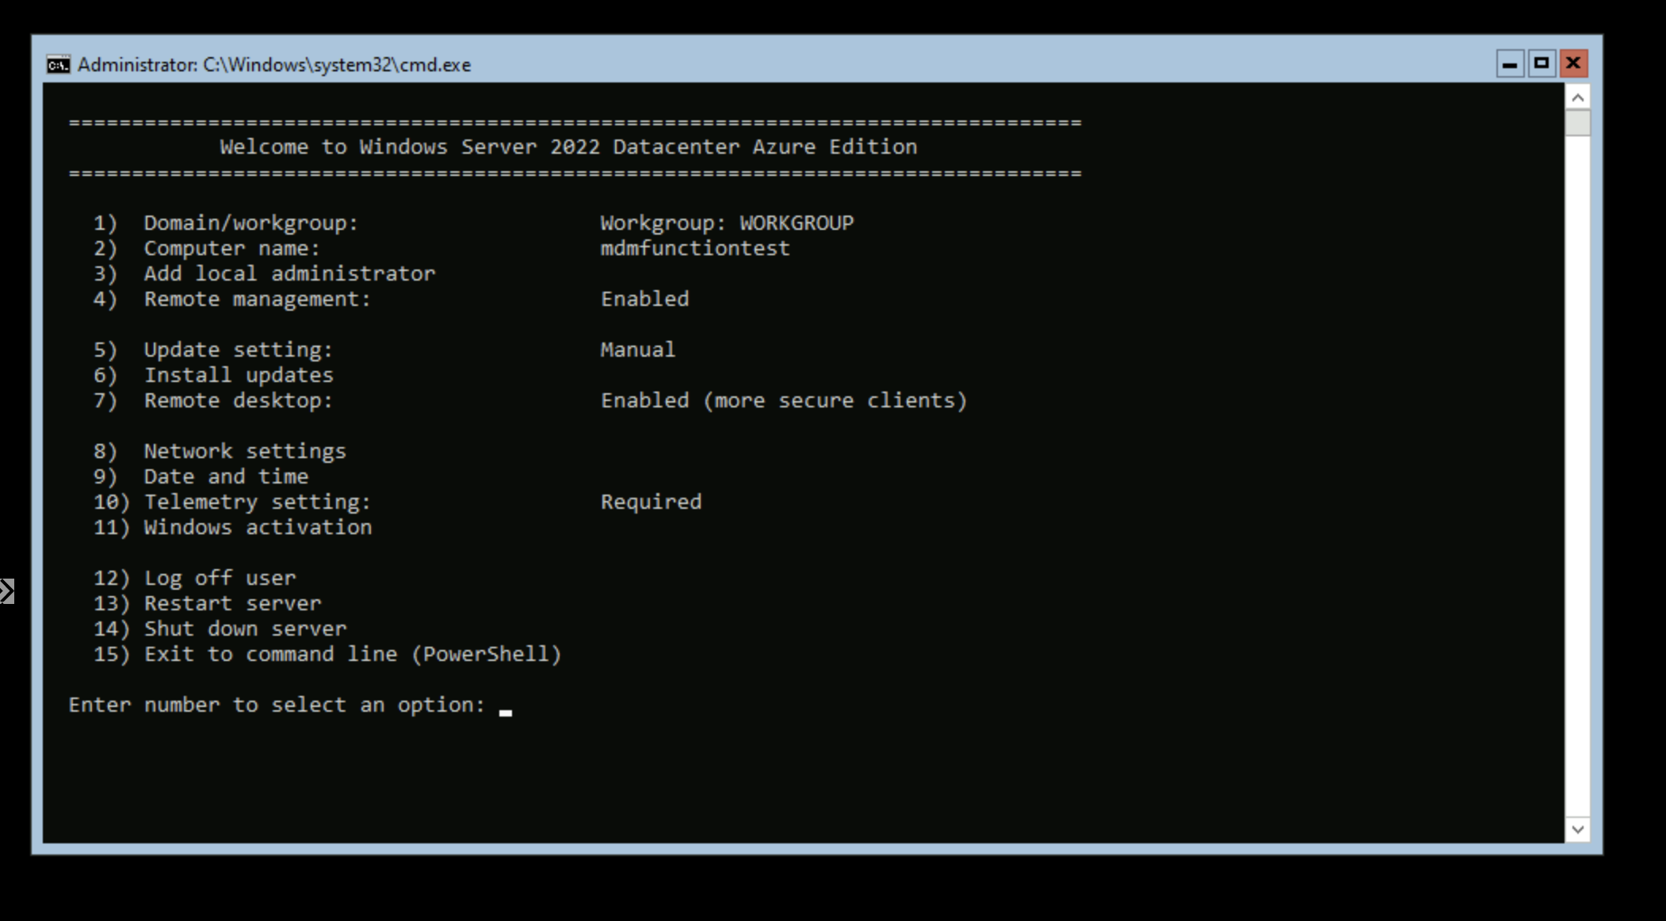Click the 'Enter number to select an option:' prompt

pyautogui.click(x=277, y=705)
